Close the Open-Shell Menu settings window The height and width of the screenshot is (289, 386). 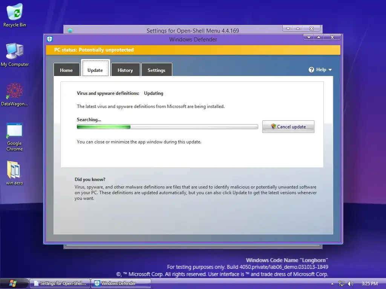(x=311, y=29)
